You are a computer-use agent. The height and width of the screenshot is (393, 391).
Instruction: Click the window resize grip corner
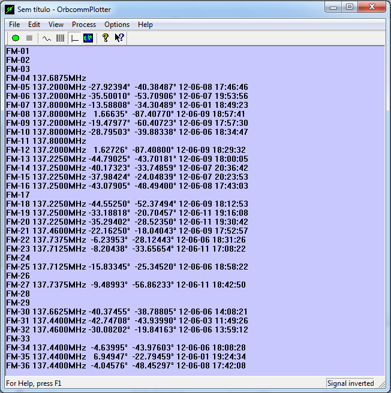(x=382, y=385)
